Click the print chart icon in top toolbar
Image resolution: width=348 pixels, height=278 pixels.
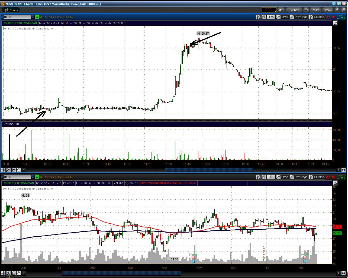(306, 10)
